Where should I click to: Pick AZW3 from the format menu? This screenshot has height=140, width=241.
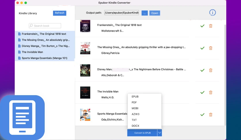135,114
